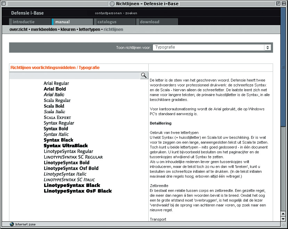Open the merkbeelden submenu item
Image resolution: width=288 pixels, height=229 pixels.
point(44,29)
